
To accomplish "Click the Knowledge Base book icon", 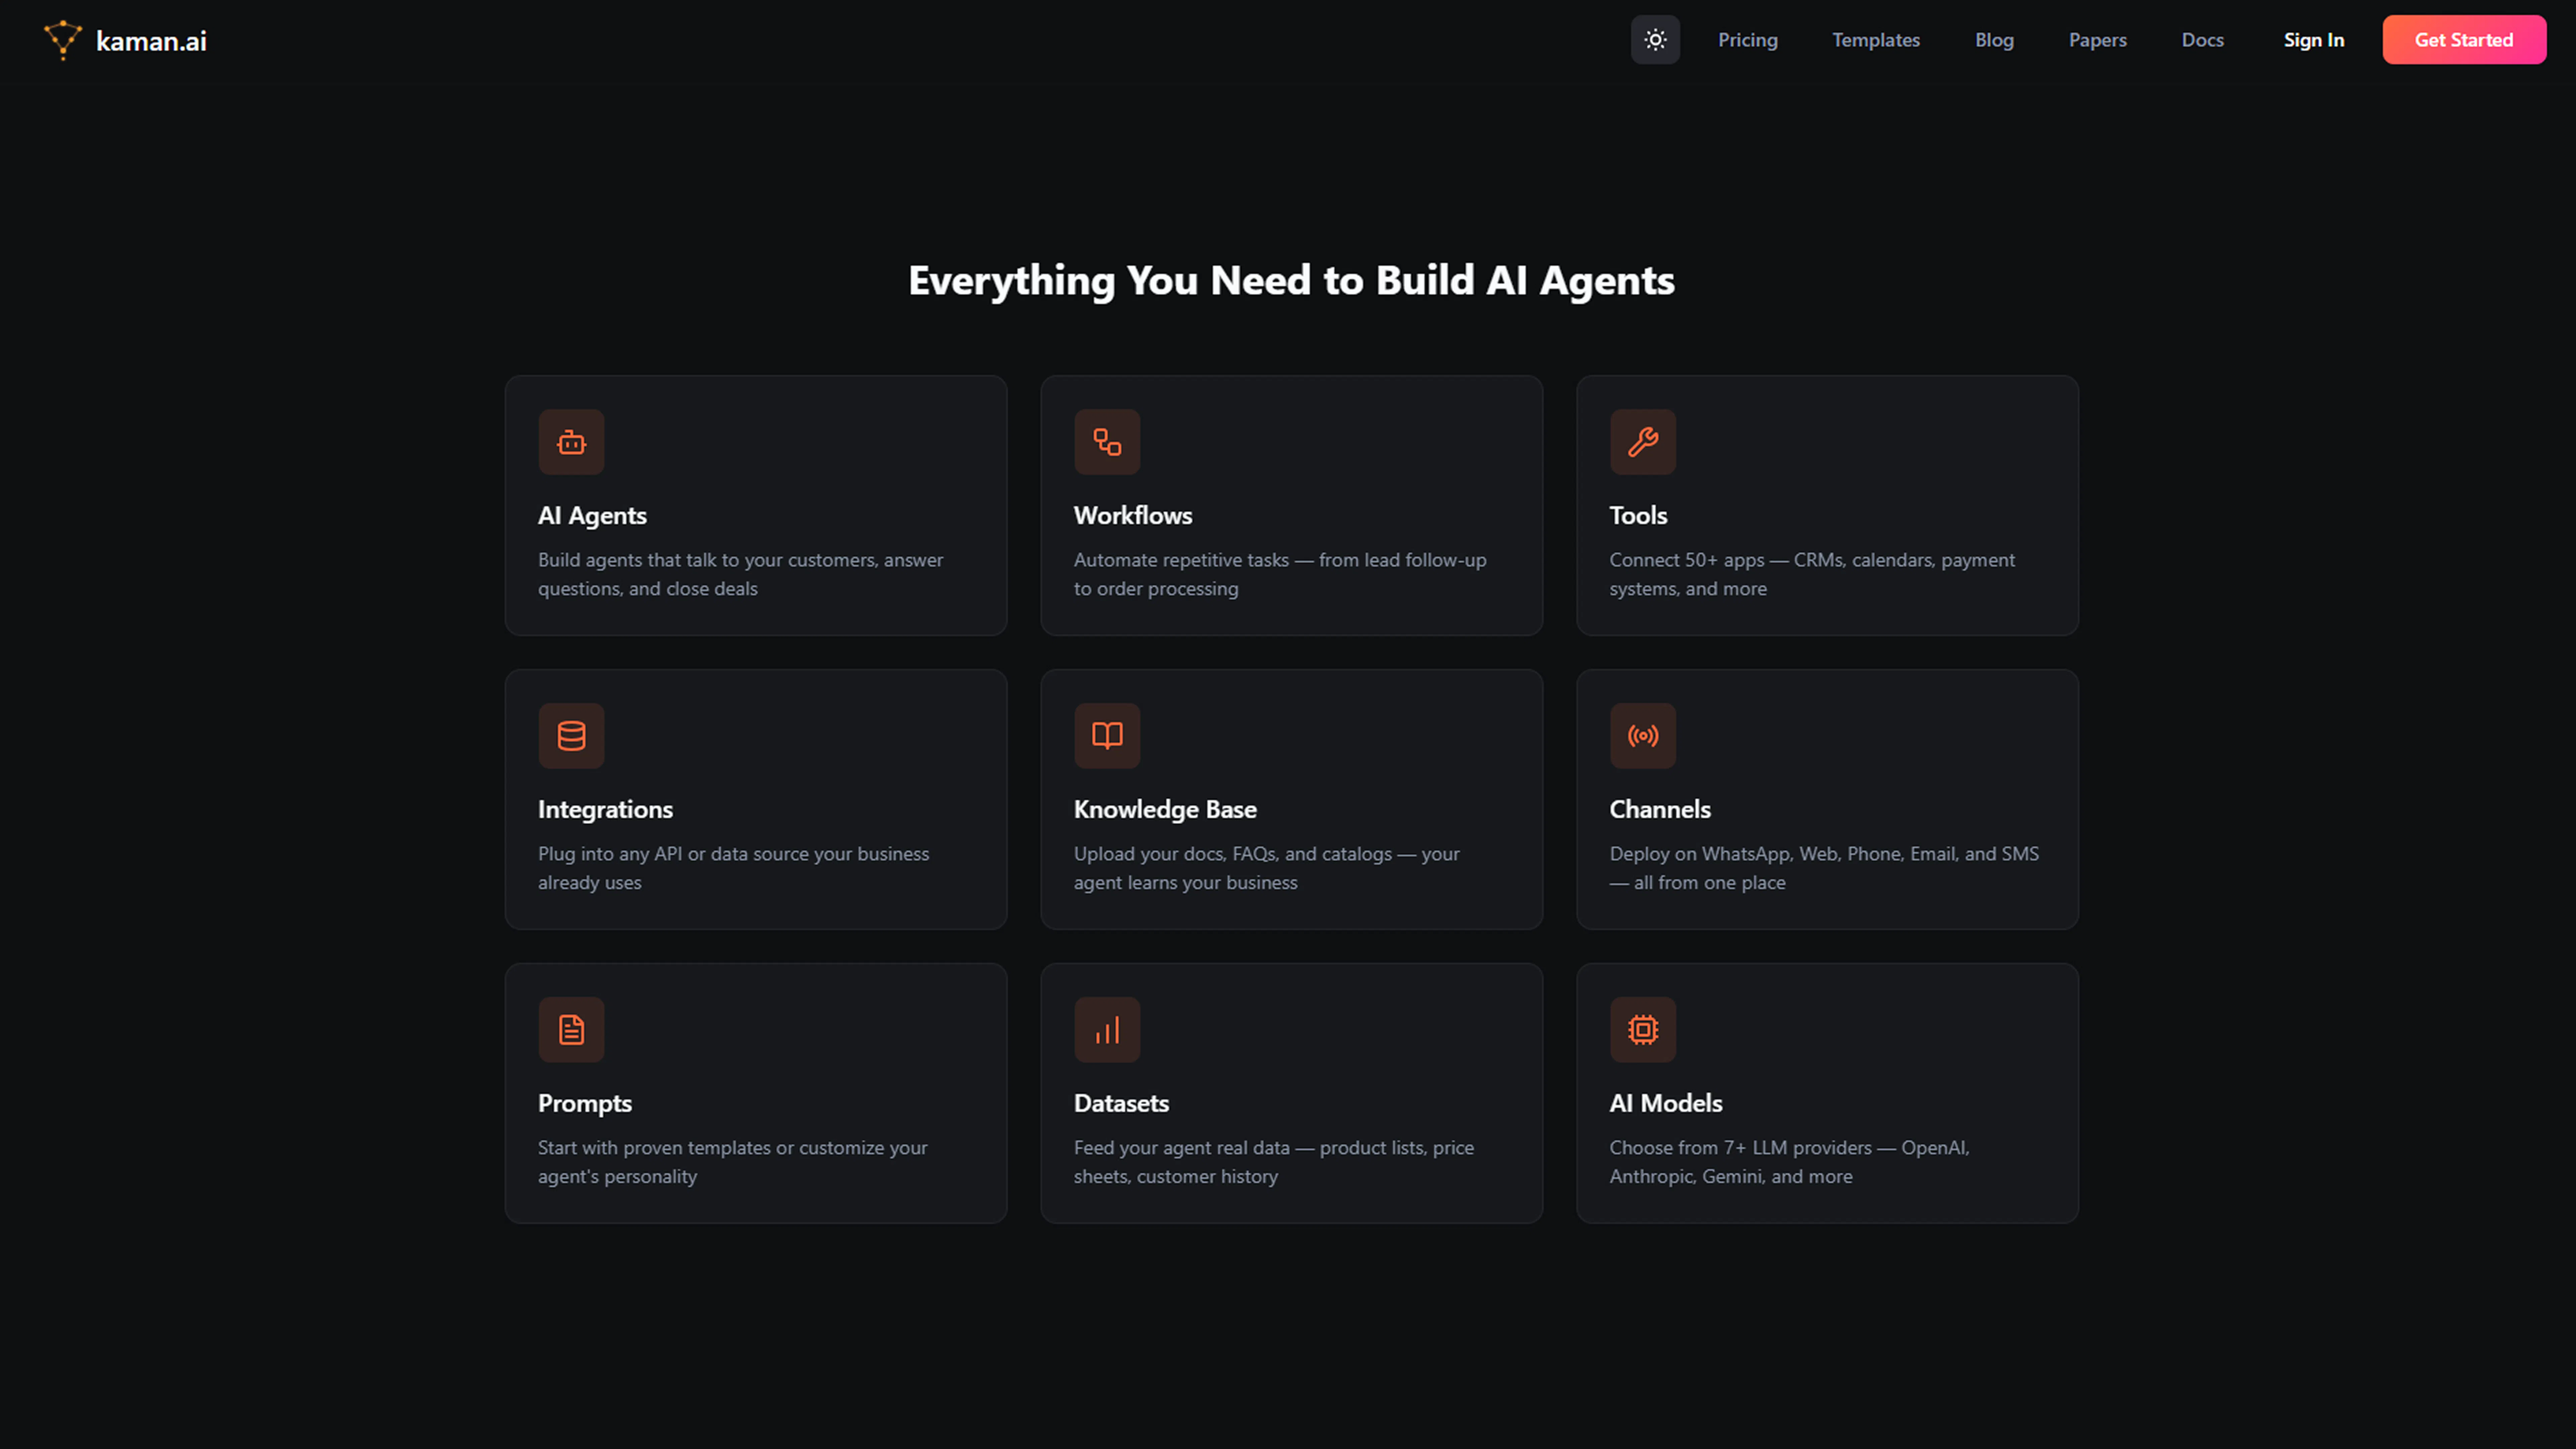I will 1107,736.
